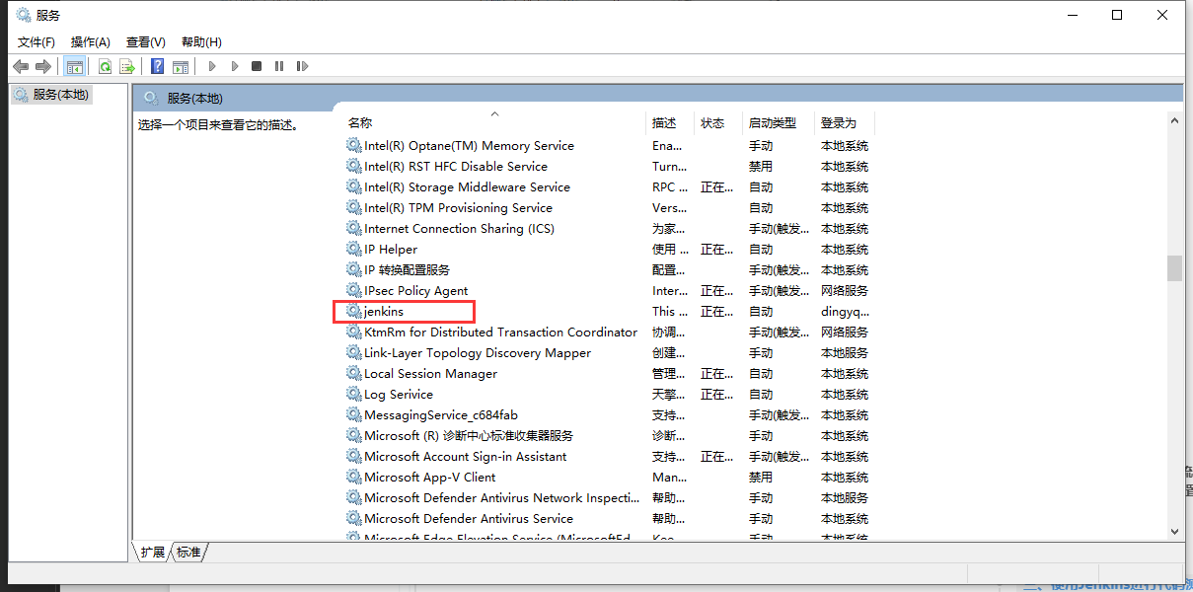Start the jenkins service with the play icon
1193x592 pixels.
point(211,65)
